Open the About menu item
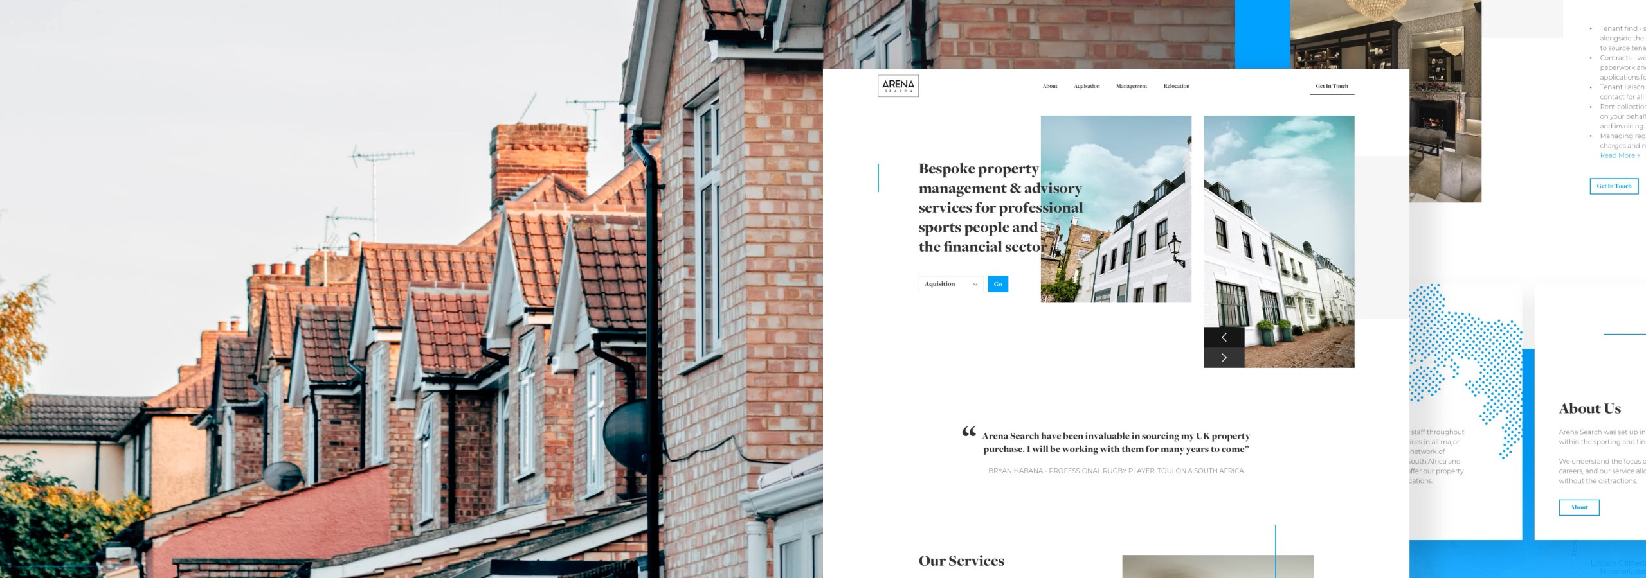This screenshot has width=1646, height=578. [1049, 86]
